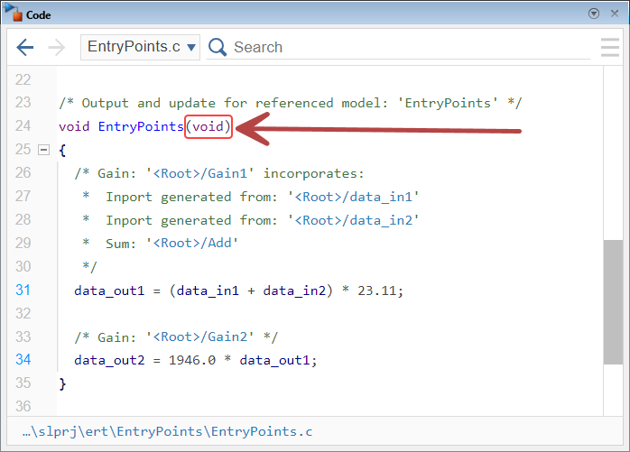Open the '<Root>/data_in2' link
The height and width of the screenshot is (452, 630).
pyautogui.click(x=354, y=220)
